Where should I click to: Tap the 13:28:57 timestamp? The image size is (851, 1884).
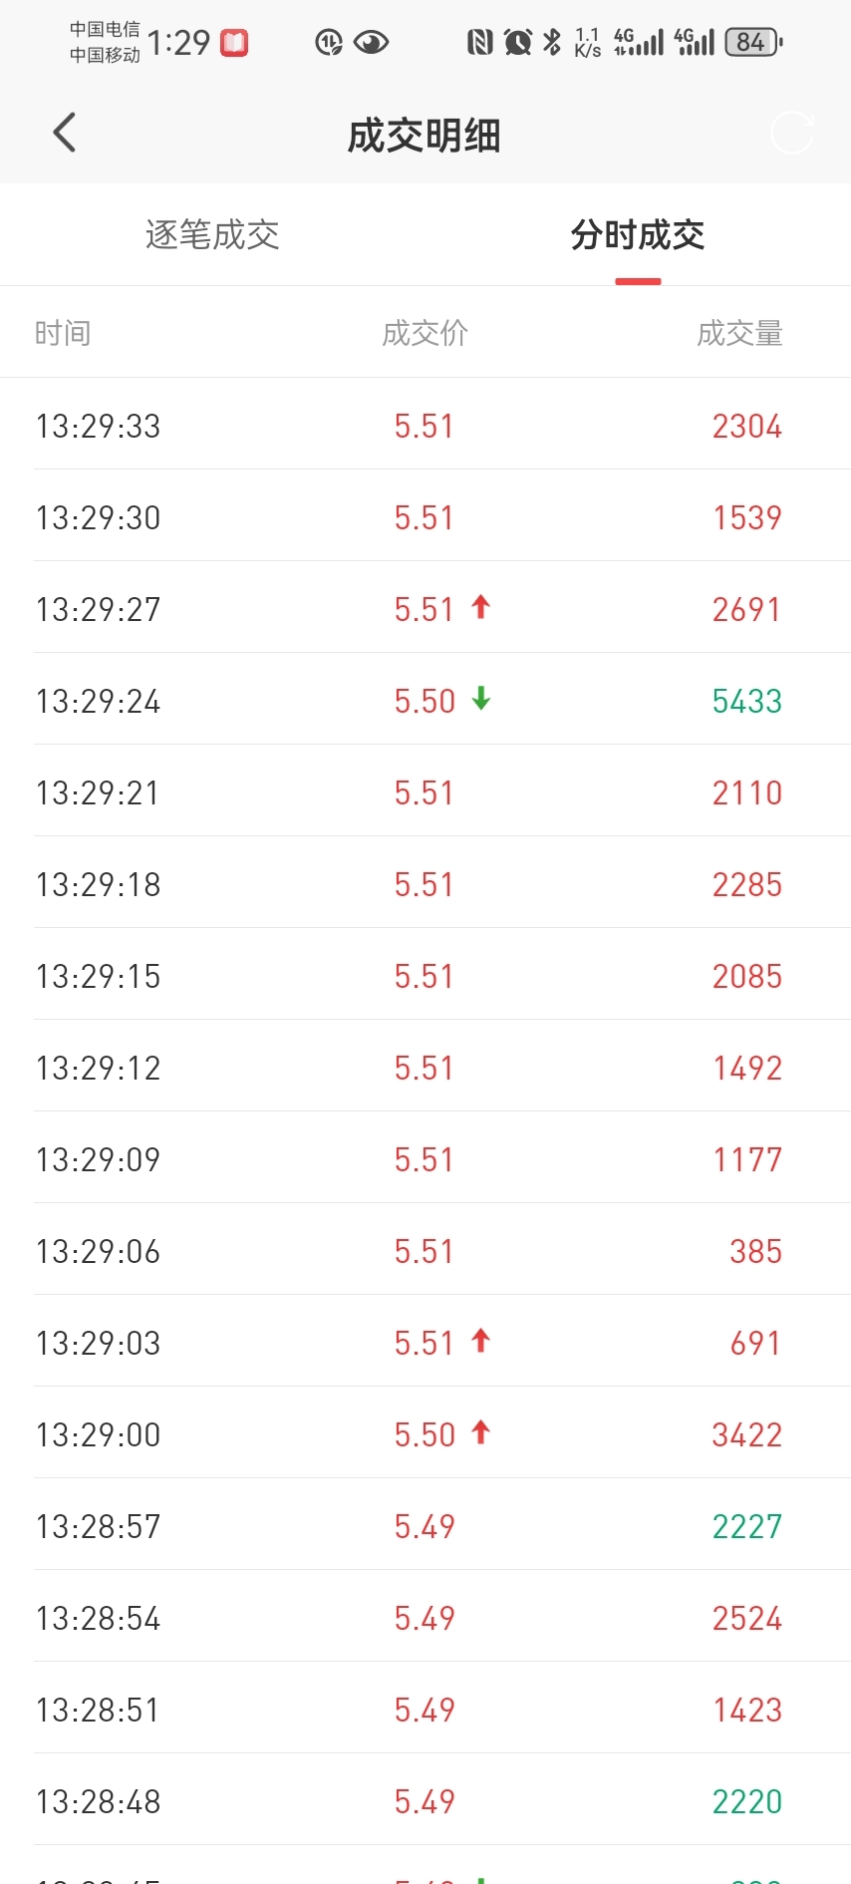click(x=98, y=1527)
